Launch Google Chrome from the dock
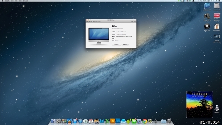The image size is (222, 125). tap(145, 121)
